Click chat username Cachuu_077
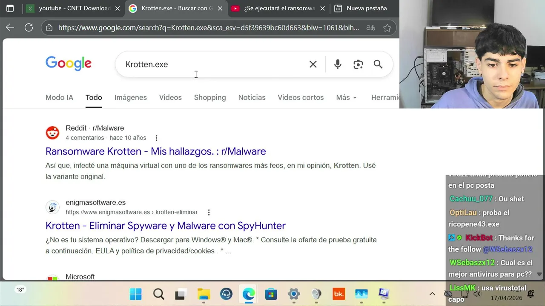The image size is (545, 306). pos(471,199)
